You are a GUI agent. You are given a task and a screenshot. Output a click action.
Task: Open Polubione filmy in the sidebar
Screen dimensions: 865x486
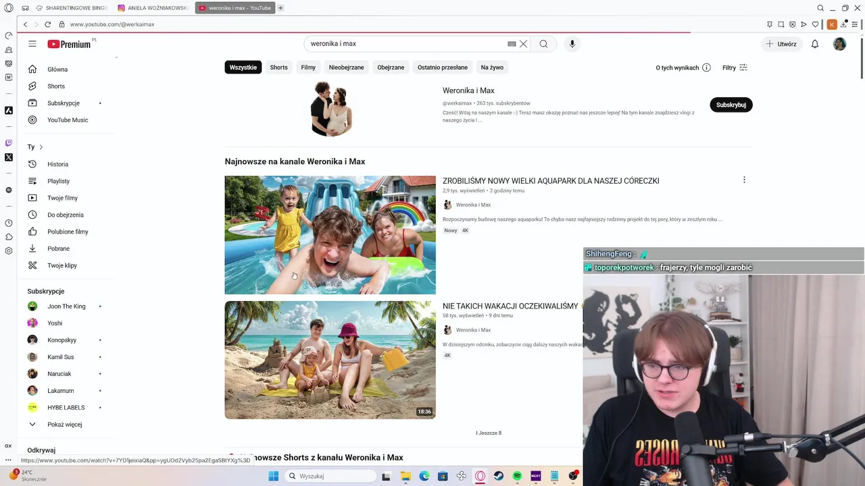68,232
